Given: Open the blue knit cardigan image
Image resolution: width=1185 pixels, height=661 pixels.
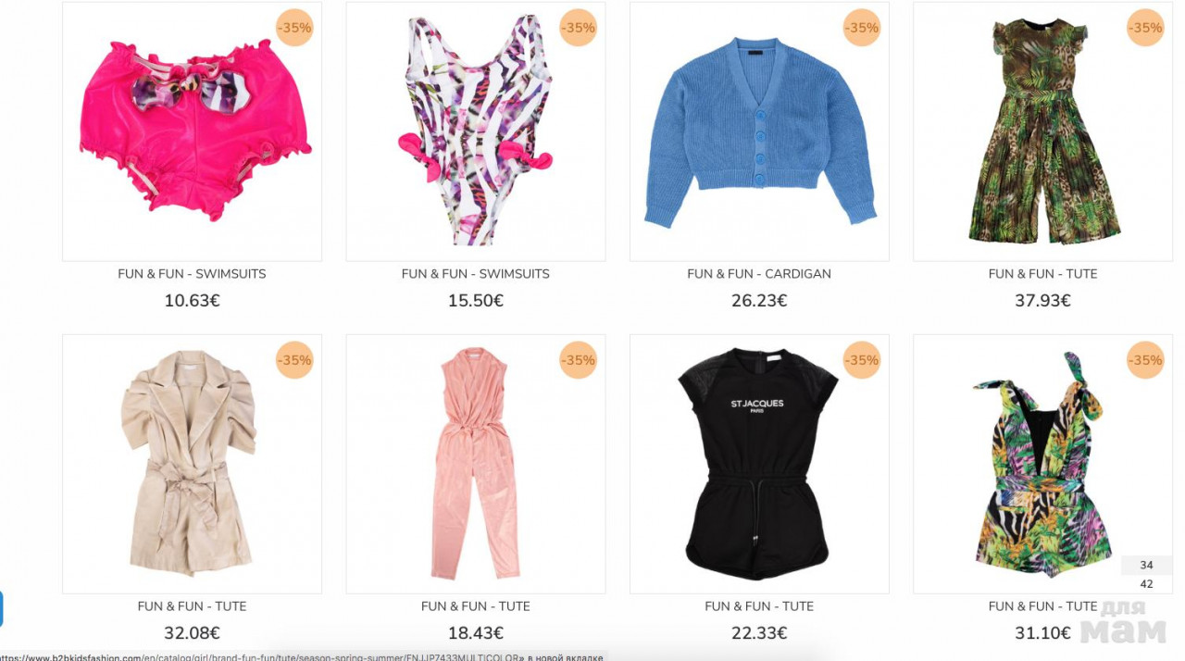Looking at the screenshot, I should (759, 131).
